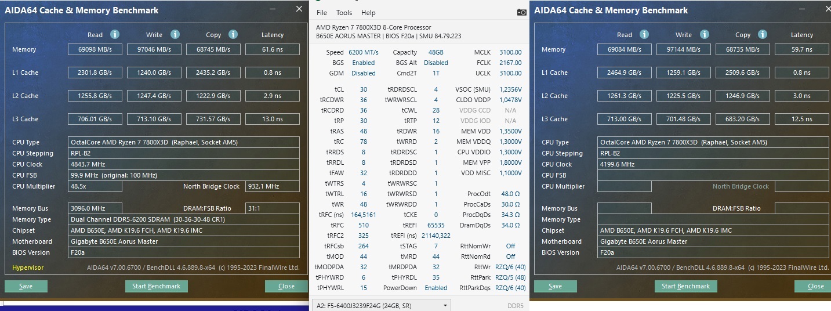Image resolution: width=831 pixels, height=311 pixels.
Task: Expand the A2 memory module dropdown
Action: [381, 305]
